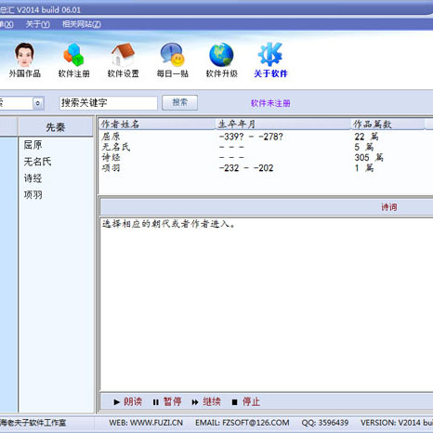Image resolution: width=433 pixels, height=433 pixels.
Task: Resume reading with the 继续 button
Action: pos(206,401)
